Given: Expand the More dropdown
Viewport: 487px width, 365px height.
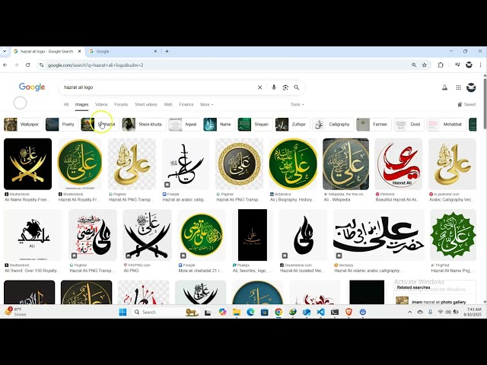Looking at the screenshot, I should coord(206,105).
